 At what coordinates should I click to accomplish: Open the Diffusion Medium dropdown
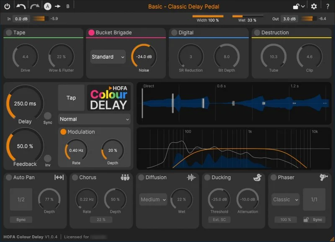153,199
